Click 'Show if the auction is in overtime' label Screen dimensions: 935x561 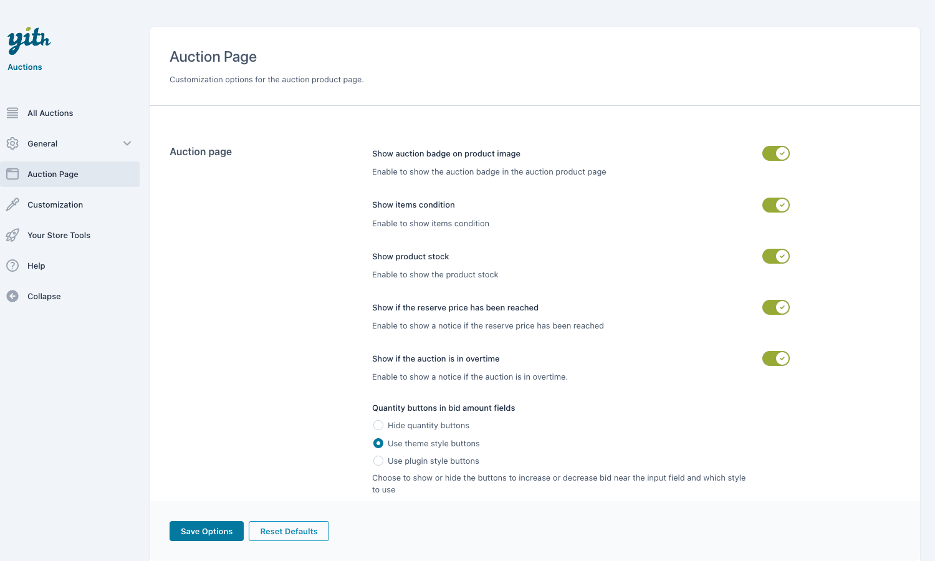click(436, 358)
